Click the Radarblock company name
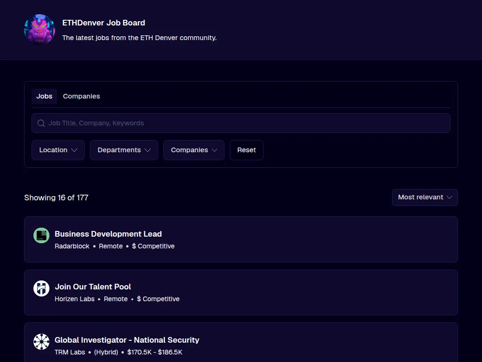The image size is (482, 362). [72, 246]
